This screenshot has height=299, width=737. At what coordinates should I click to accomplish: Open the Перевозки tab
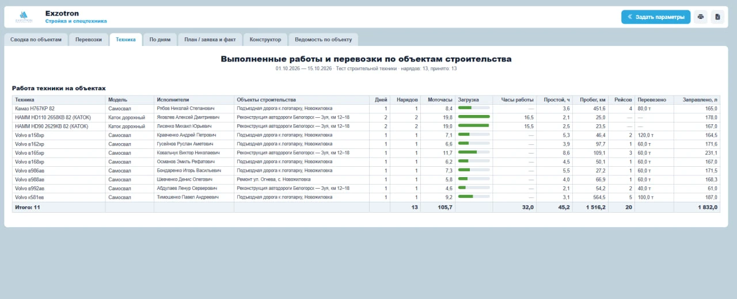point(89,40)
